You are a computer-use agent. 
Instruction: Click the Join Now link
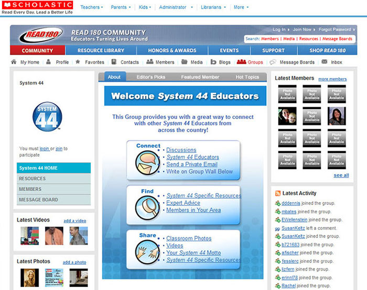tap(304, 29)
